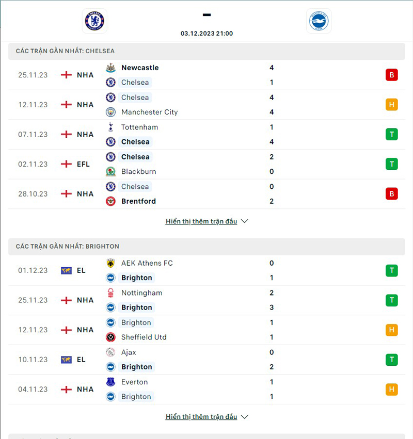This screenshot has height=439, width=413.
Task: Click the EL flag on 01.12.23 match
Action: pos(66,270)
